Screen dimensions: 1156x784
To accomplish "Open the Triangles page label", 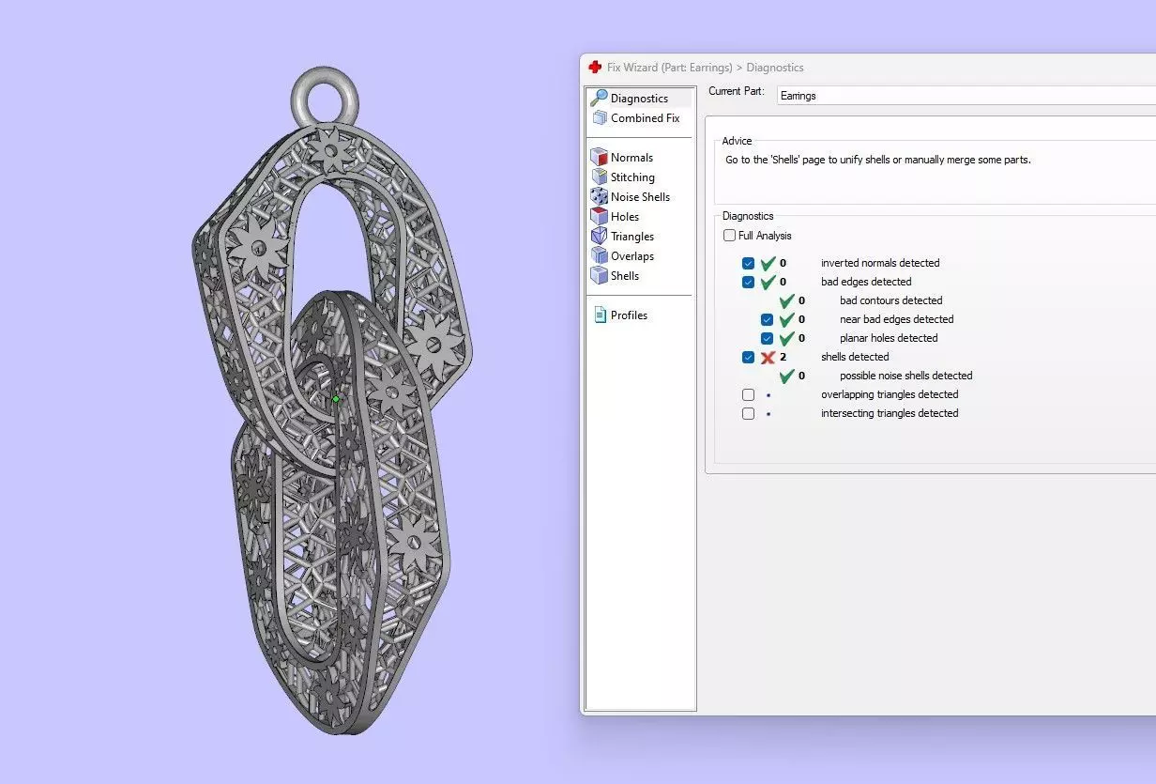I will pyautogui.click(x=632, y=237).
